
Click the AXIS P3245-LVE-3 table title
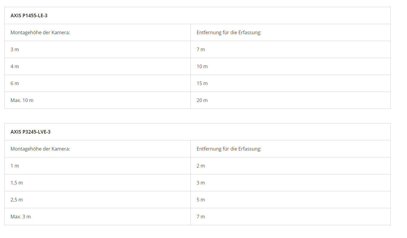point(31,132)
